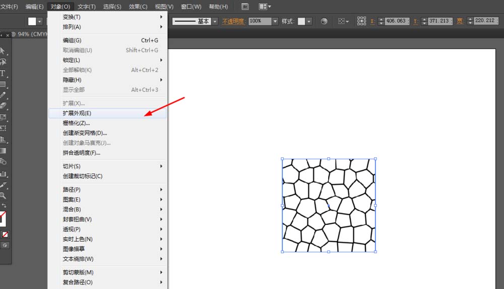The image size is (504, 289).
Task: Open Adobe Bridge via Br icon
Action: point(245,7)
